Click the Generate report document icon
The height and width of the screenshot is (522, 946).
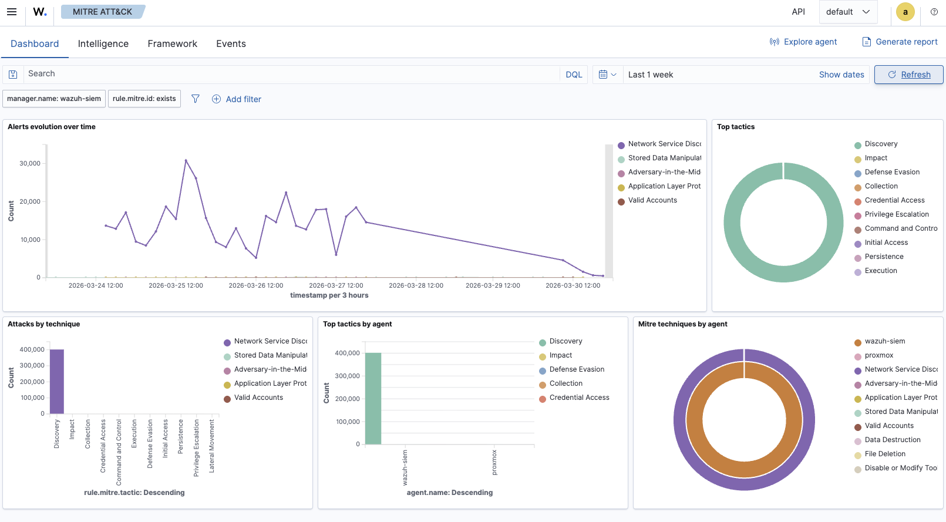(866, 42)
